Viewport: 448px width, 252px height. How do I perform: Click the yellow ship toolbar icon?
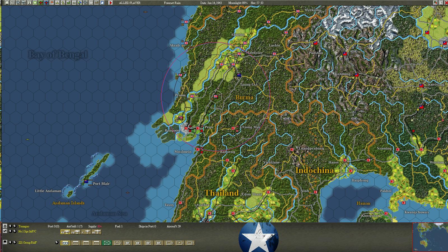63,3
